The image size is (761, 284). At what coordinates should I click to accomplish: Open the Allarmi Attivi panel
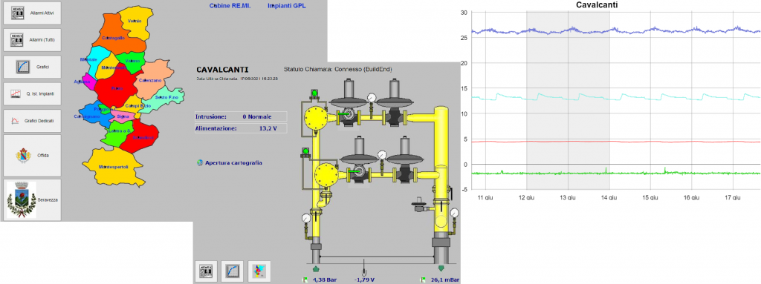(33, 13)
